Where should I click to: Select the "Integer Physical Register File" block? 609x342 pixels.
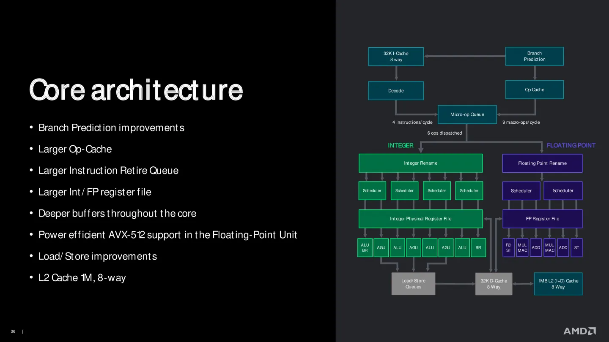421,219
